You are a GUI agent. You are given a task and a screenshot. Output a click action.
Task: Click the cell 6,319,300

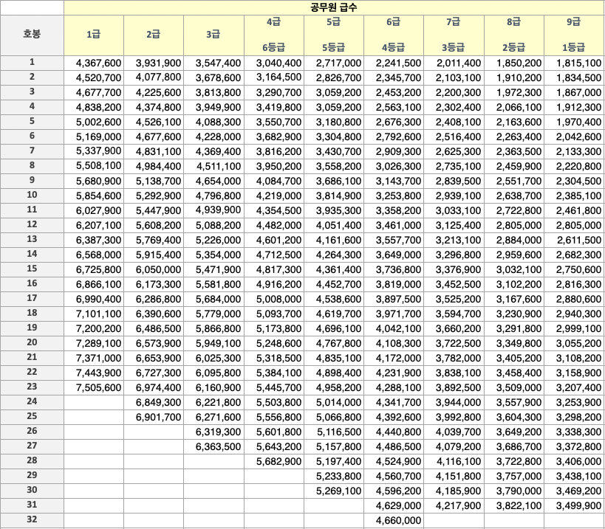213,432
